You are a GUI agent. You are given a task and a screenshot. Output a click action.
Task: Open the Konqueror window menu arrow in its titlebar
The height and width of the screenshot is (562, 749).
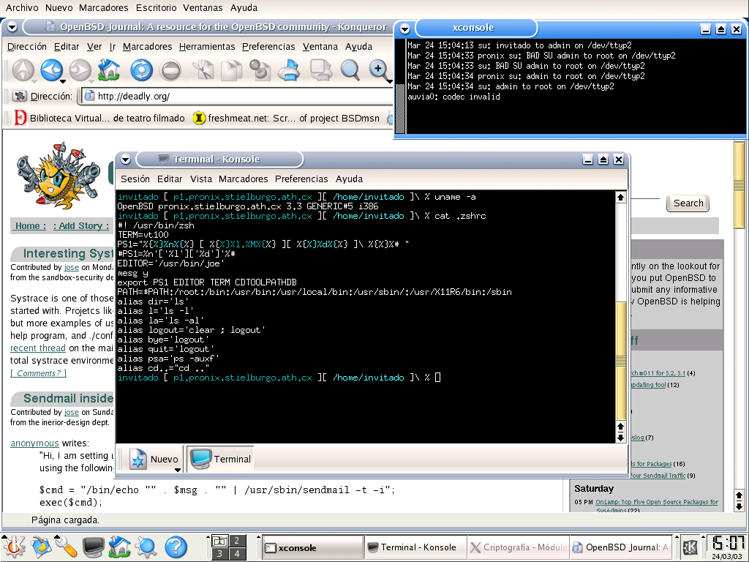point(12,27)
